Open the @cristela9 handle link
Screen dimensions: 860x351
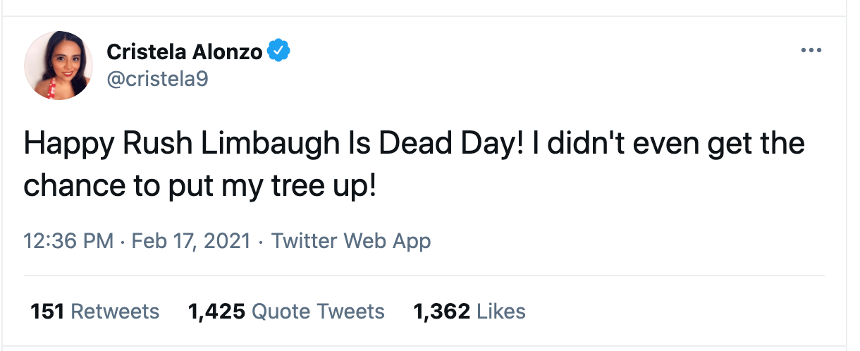[x=157, y=78]
